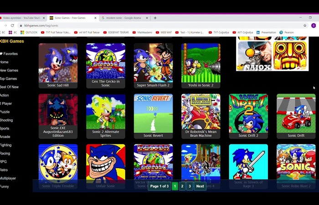Open the Retro category
This screenshot has width=319, height=205.
(x=4, y=170)
